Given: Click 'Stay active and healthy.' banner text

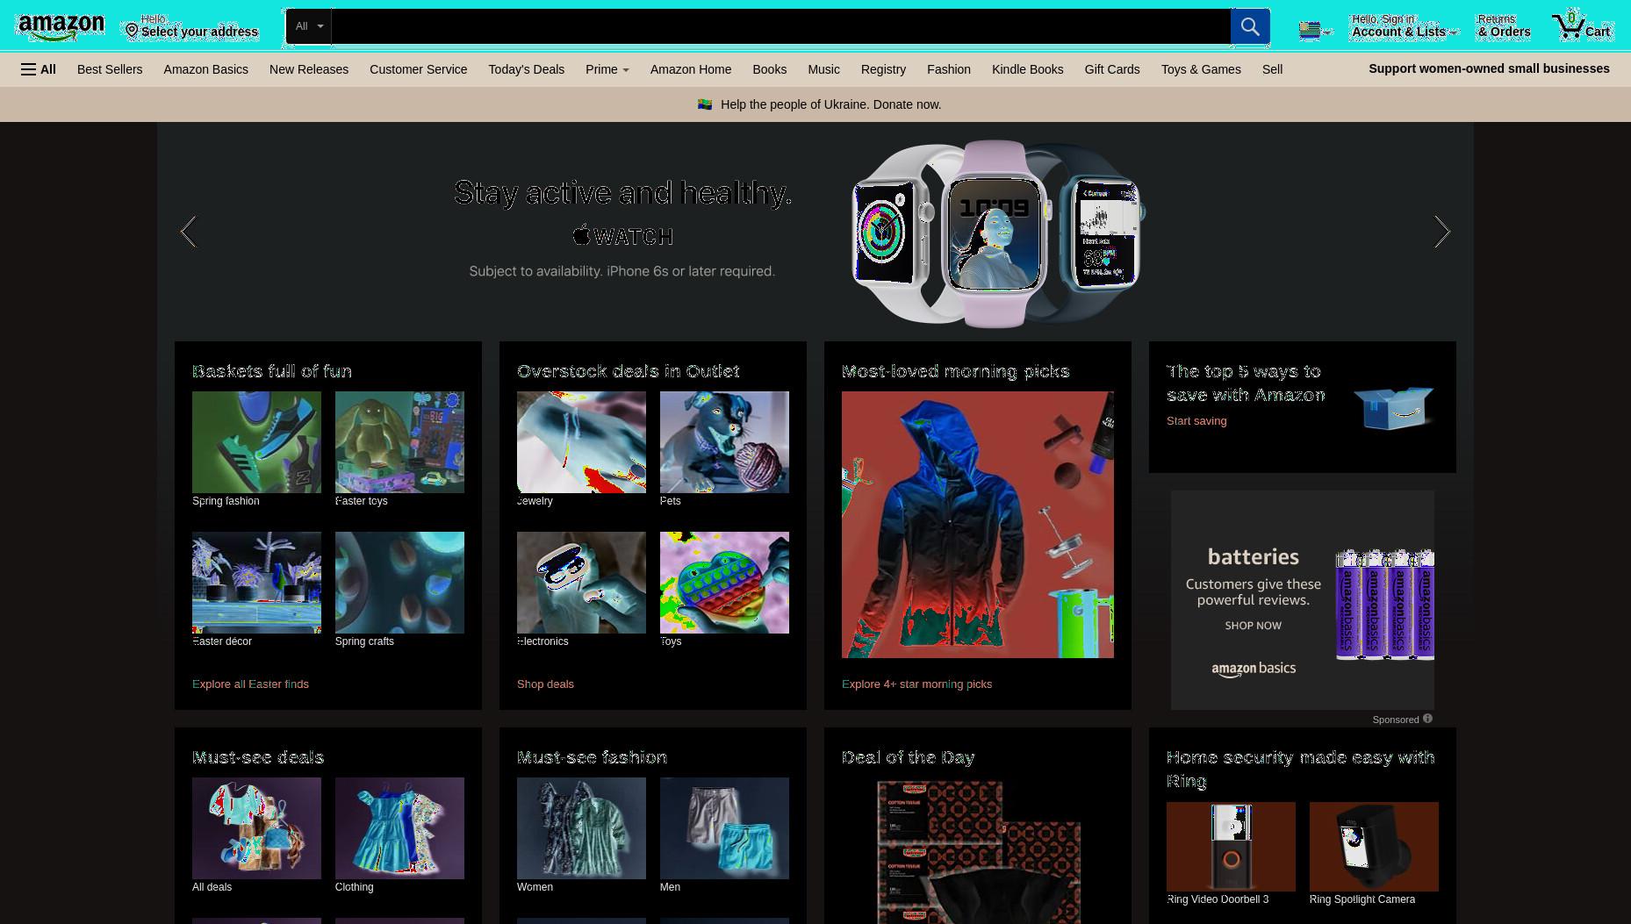Looking at the screenshot, I should pos(623,193).
